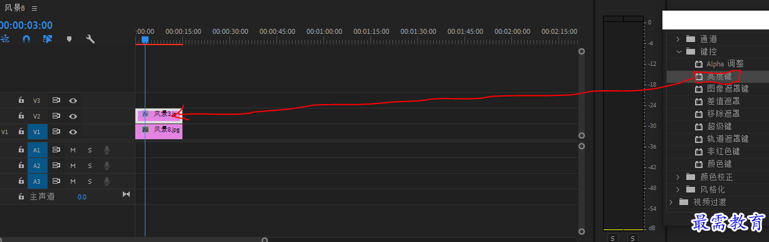Solo track A1
This screenshot has height=242, width=769.
point(90,150)
